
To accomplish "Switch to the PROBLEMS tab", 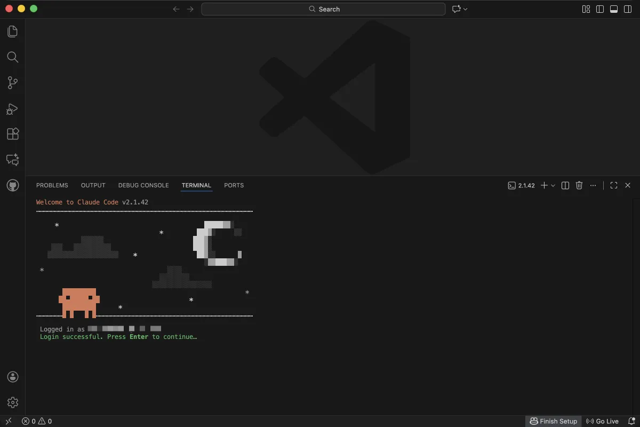I will pos(52,185).
